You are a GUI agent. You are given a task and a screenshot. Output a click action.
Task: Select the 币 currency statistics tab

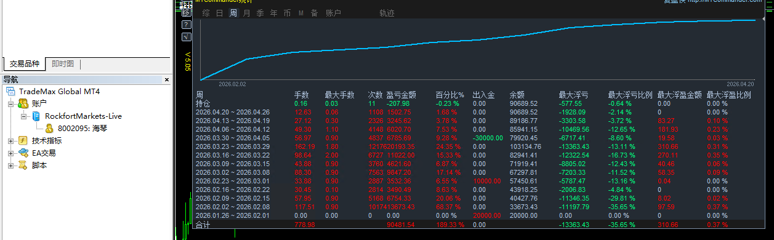(288, 13)
